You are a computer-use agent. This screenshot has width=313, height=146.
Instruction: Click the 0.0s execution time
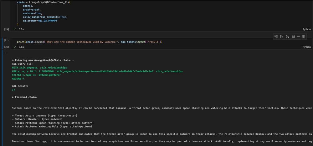21,29
